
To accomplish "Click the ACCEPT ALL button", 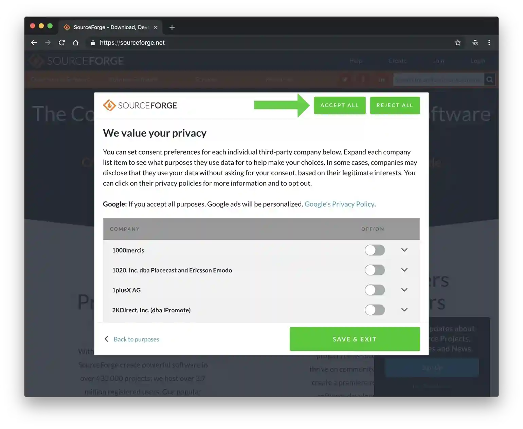I will click(340, 105).
